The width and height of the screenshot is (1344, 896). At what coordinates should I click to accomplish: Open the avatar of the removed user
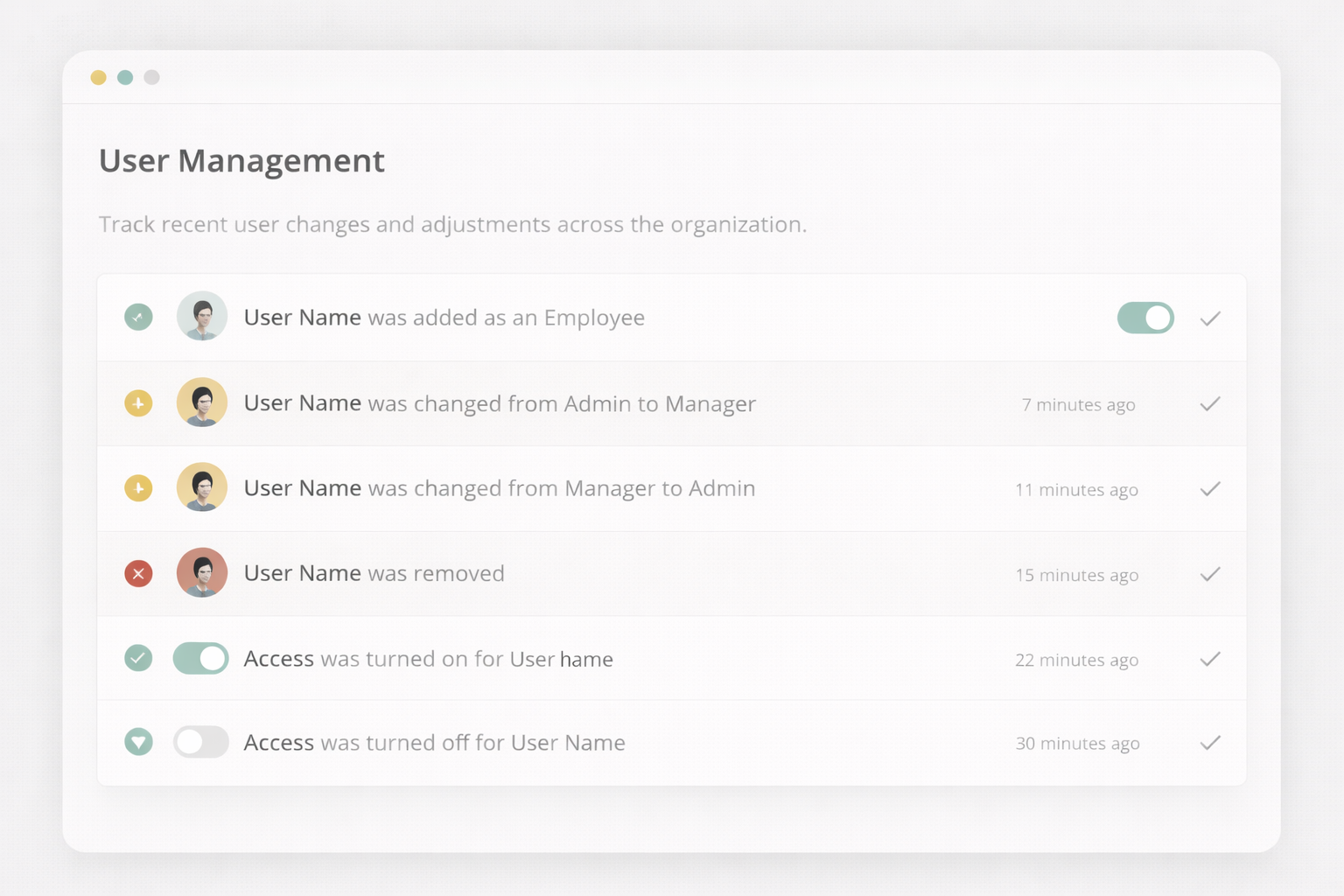[202, 572]
